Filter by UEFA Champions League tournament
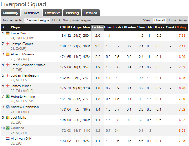 (x=71, y=20)
